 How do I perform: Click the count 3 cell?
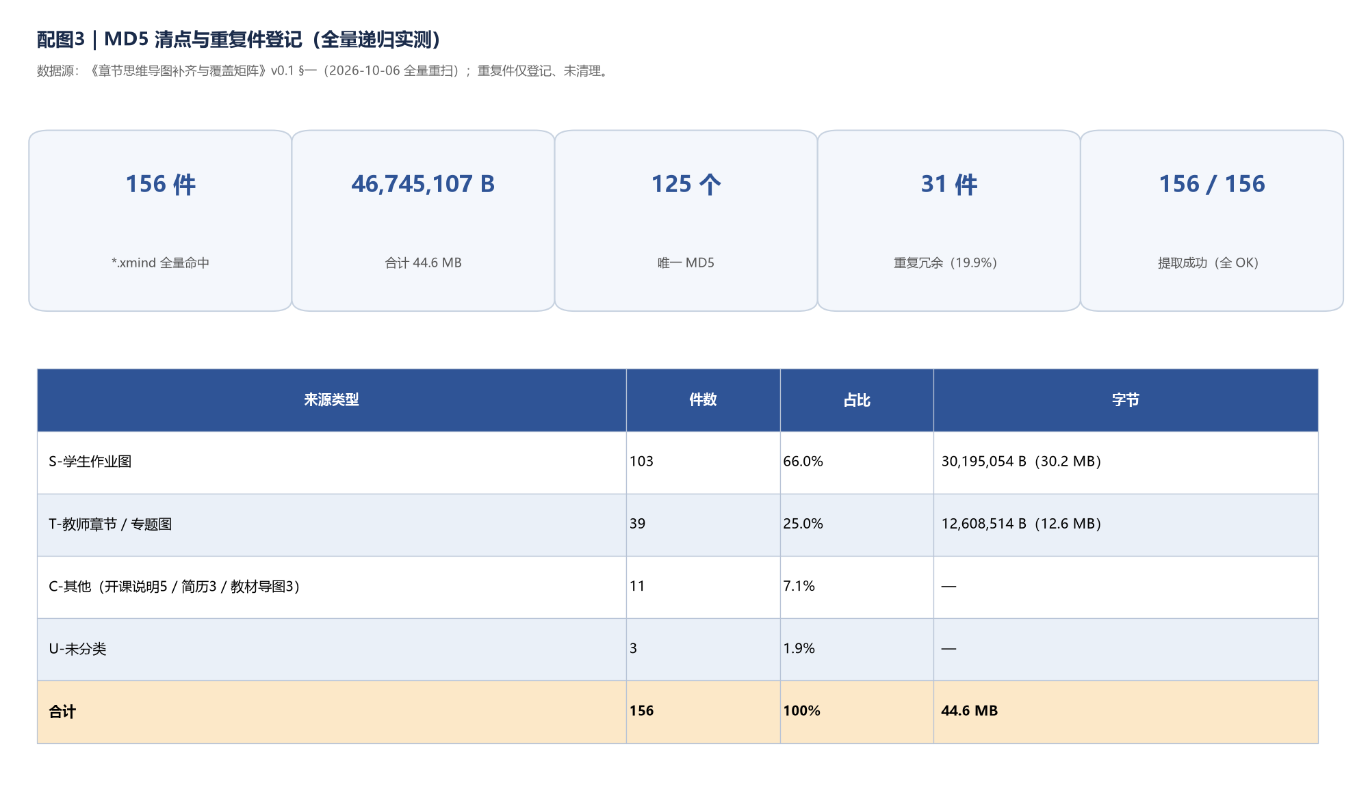pyautogui.click(x=703, y=650)
